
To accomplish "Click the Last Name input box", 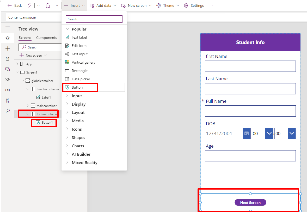I will (250, 89).
